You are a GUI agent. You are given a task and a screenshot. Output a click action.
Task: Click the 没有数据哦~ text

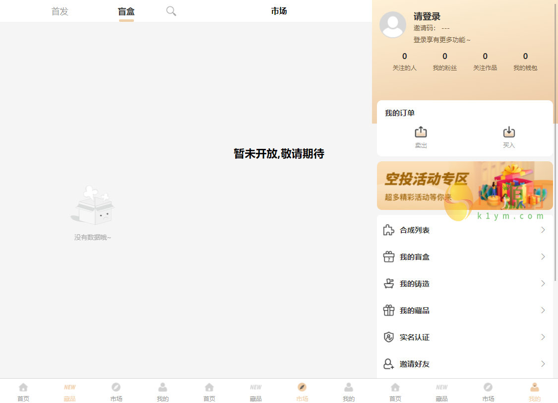pyautogui.click(x=93, y=237)
